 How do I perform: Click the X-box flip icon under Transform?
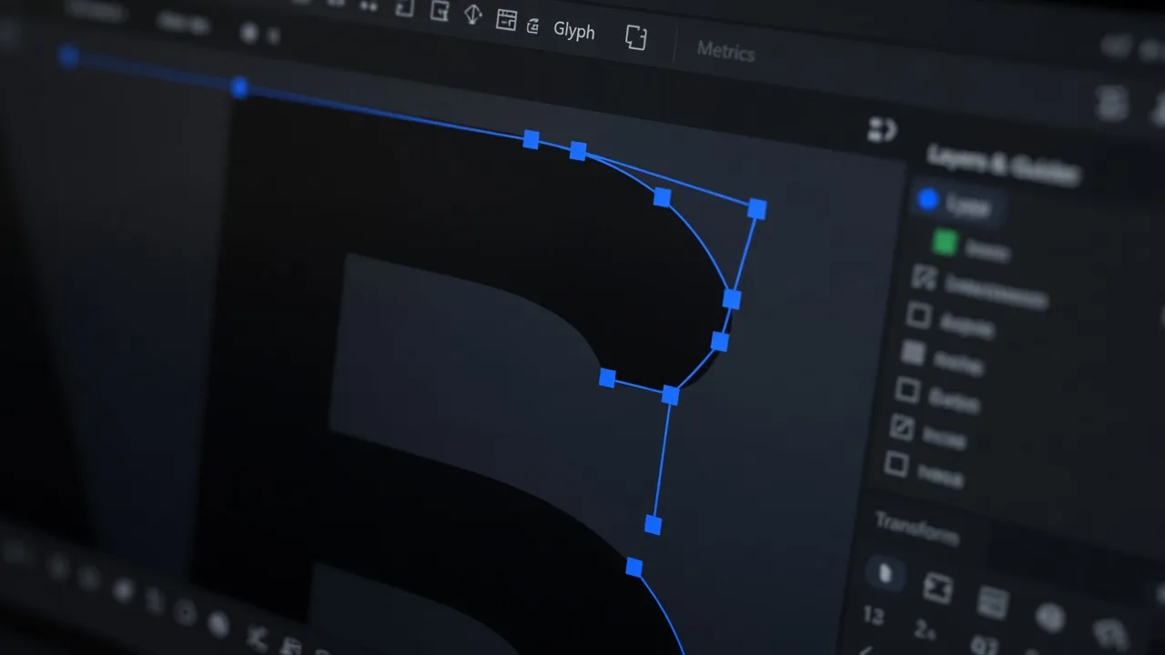[937, 588]
